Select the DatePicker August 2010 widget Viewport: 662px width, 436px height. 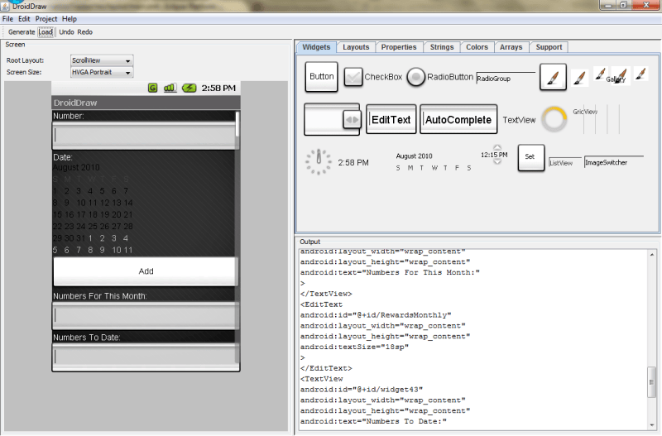434,161
